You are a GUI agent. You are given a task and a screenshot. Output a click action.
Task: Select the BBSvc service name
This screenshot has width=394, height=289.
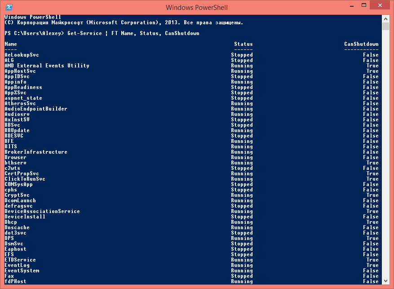tap(12, 125)
